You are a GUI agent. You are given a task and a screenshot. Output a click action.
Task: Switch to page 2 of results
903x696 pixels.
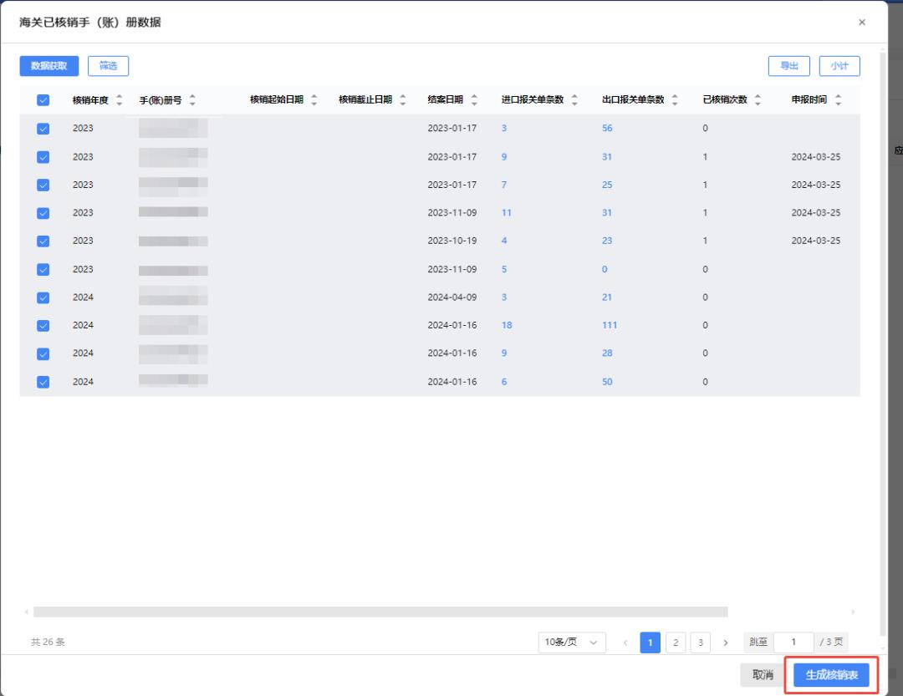(x=676, y=643)
